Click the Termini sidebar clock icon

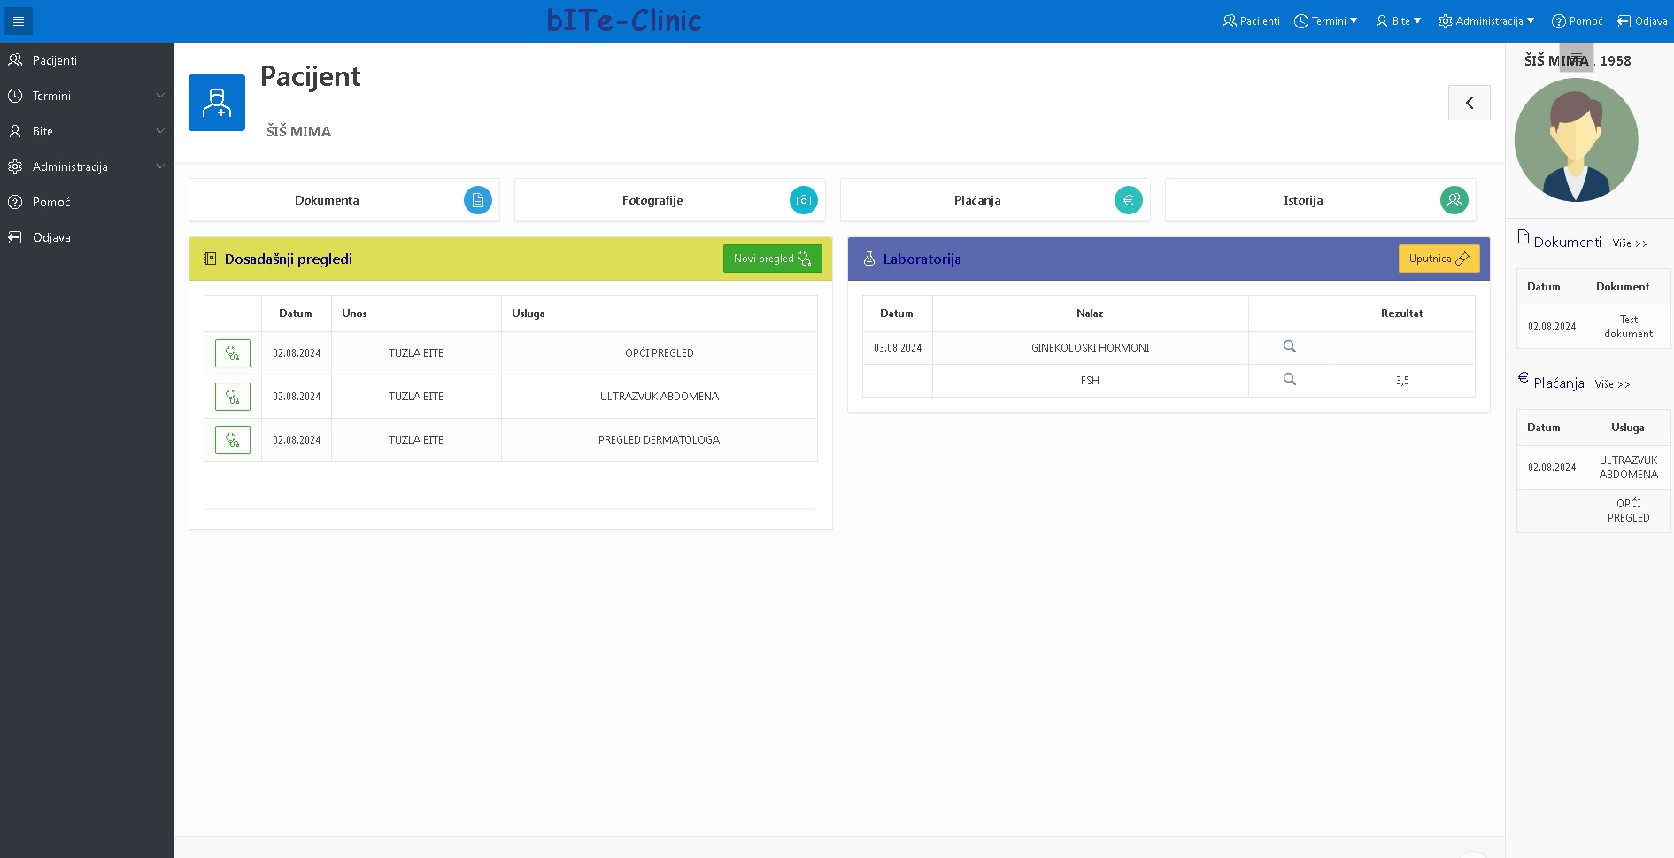[x=15, y=96]
